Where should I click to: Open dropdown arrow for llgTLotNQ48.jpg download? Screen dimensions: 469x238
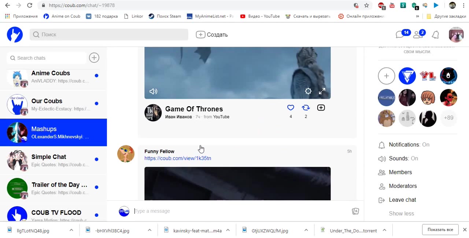click(x=71, y=230)
